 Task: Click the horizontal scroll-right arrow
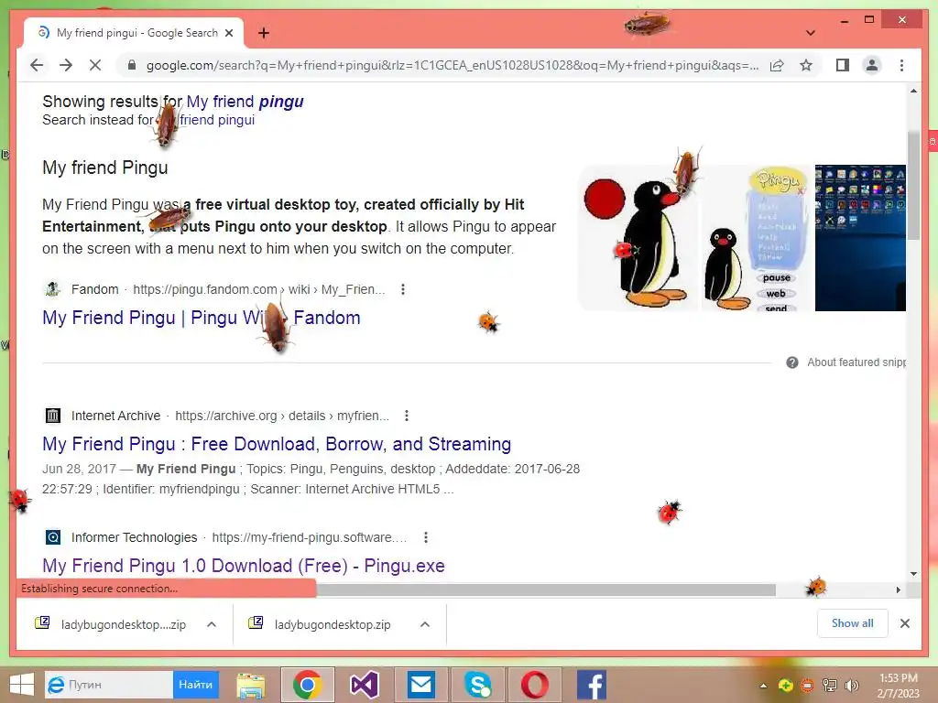898,590
